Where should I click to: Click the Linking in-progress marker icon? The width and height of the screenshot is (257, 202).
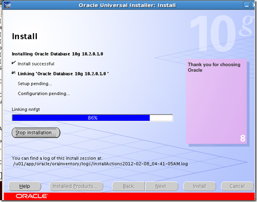(14, 73)
